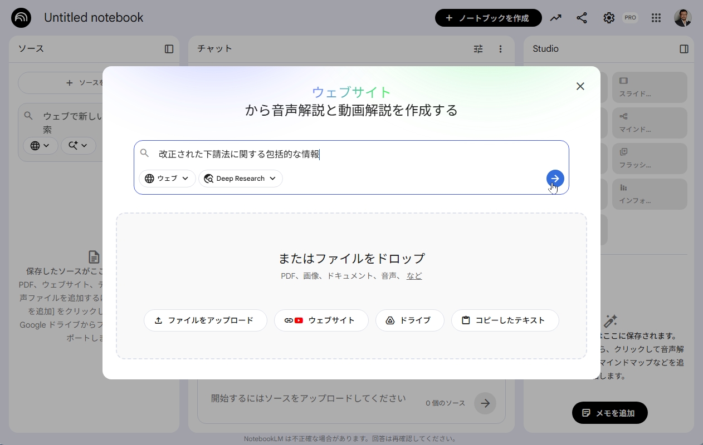
Task: Click the マインド map Studio tile
Action: point(650,123)
